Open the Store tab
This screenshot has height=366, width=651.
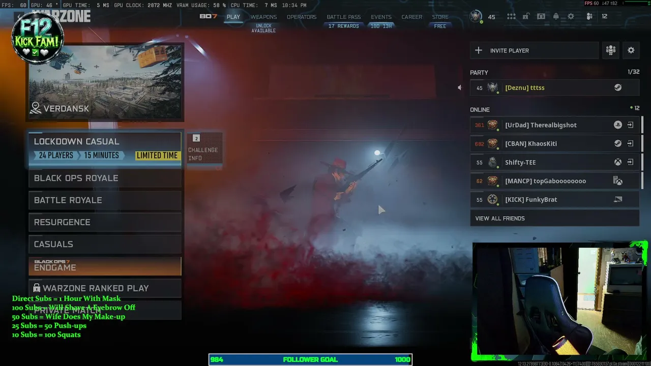440,17
